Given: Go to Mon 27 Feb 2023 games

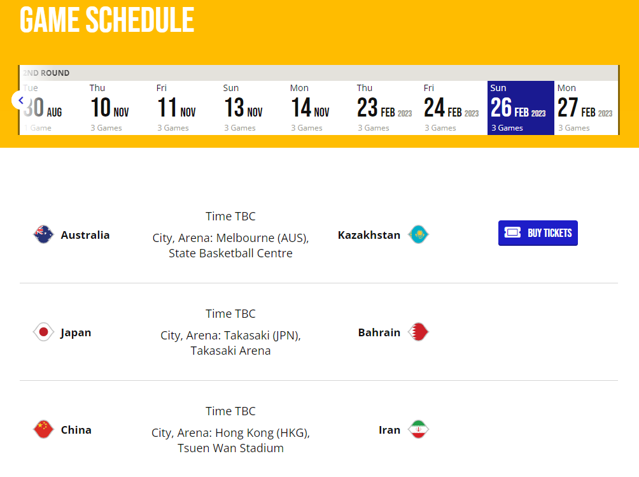Looking at the screenshot, I should (585, 108).
